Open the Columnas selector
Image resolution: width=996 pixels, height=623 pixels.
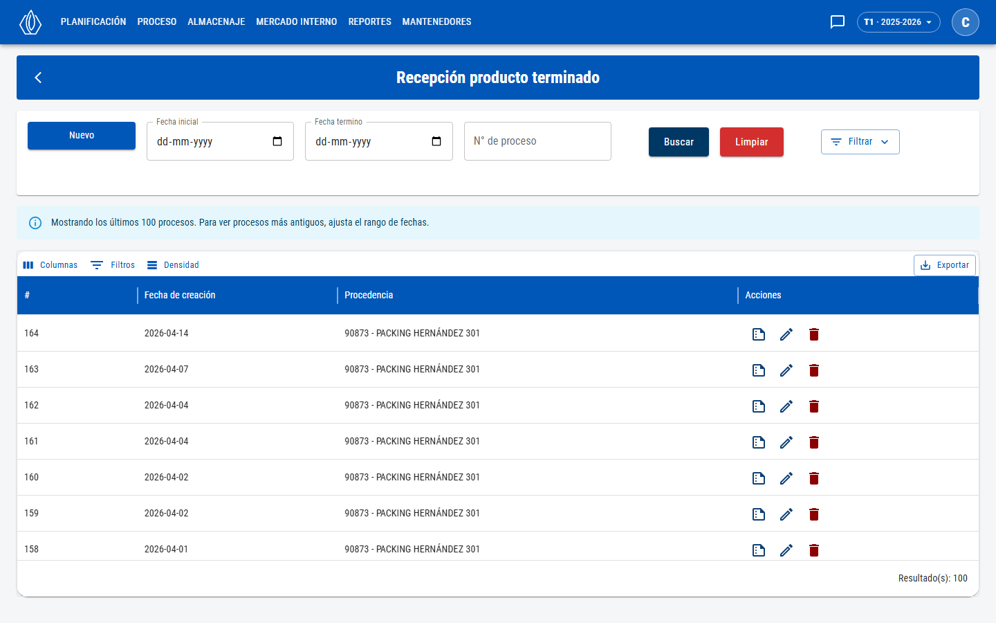tap(50, 265)
